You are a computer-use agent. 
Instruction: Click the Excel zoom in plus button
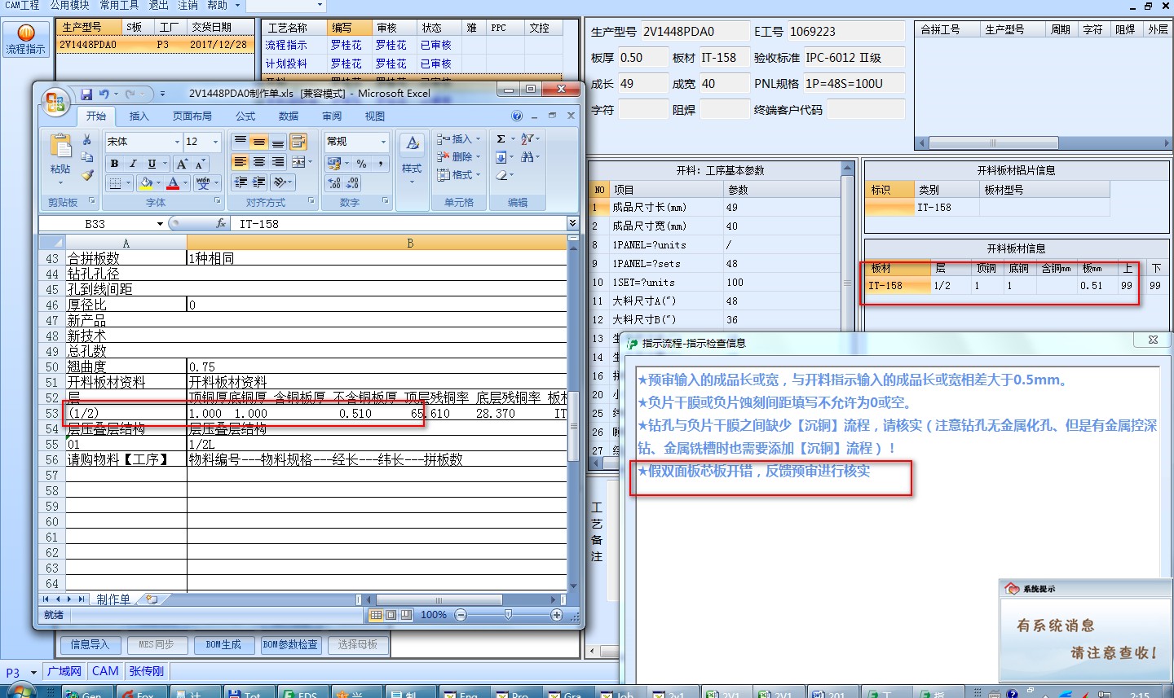(557, 615)
